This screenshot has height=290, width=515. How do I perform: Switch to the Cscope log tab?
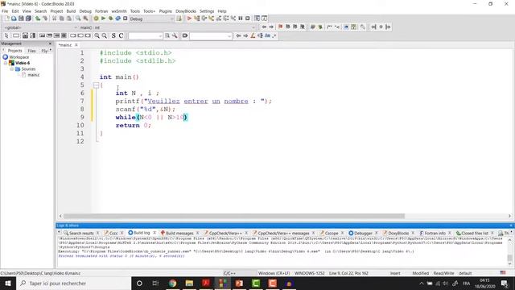332,233
